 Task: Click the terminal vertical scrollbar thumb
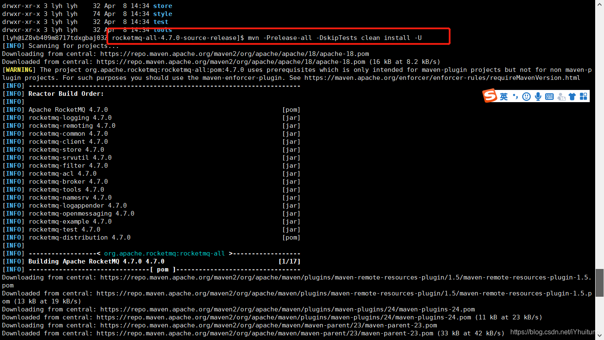click(x=600, y=283)
